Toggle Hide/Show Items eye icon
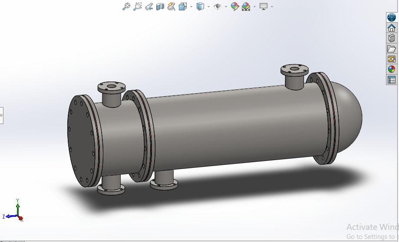399x242 pixels. (x=218, y=7)
